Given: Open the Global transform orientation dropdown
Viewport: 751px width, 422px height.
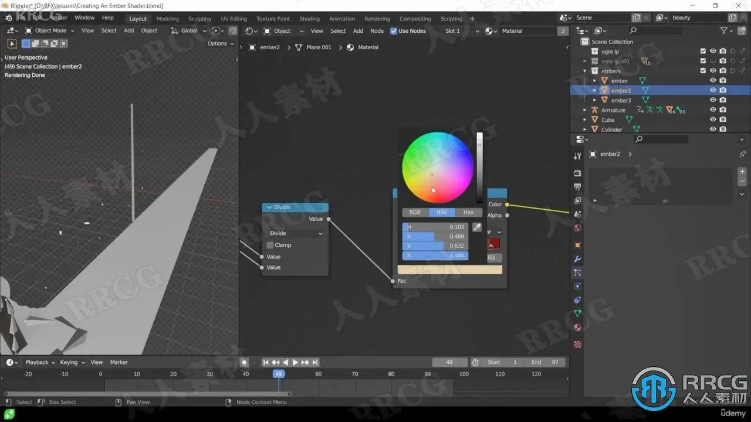Looking at the screenshot, I should coord(189,30).
